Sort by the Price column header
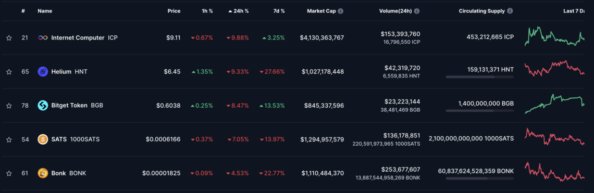 tap(174, 11)
